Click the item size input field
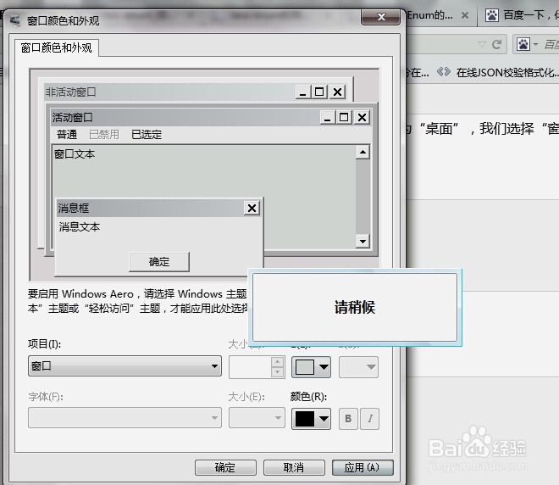559x485 pixels. pos(250,367)
